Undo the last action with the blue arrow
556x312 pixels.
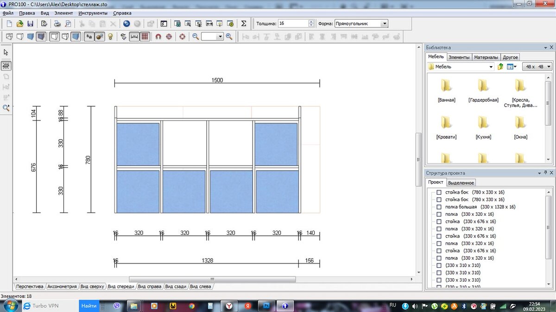pyautogui.click(x=126, y=24)
